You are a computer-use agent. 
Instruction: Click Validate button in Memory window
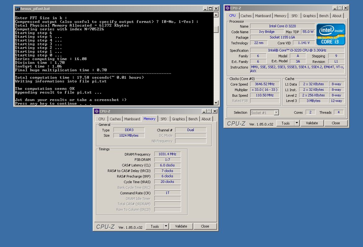click(181, 227)
